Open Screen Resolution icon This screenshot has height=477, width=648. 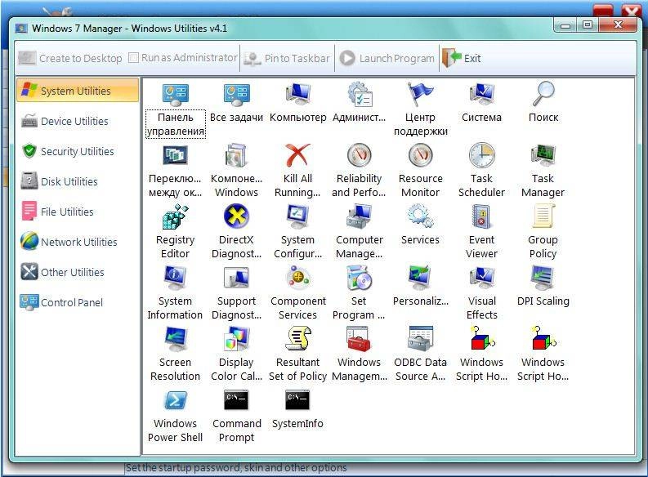(175, 339)
